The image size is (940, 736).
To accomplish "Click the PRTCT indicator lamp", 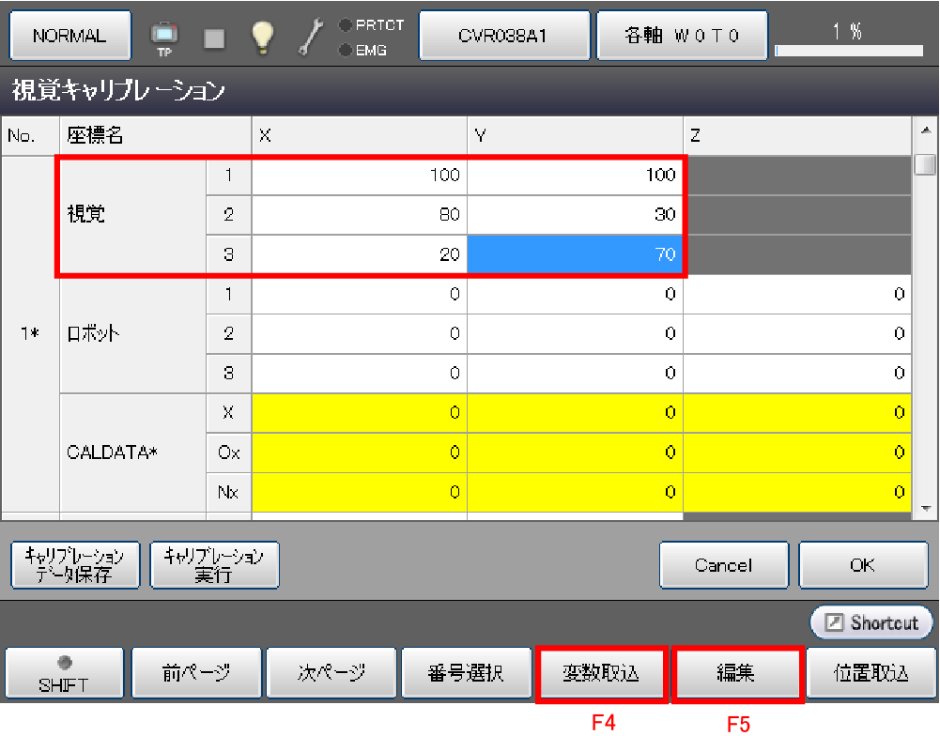I will [346, 25].
